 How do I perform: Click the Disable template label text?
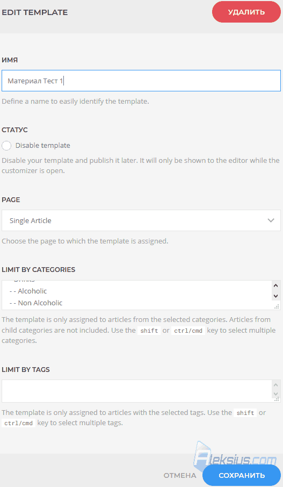tap(43, 145)
